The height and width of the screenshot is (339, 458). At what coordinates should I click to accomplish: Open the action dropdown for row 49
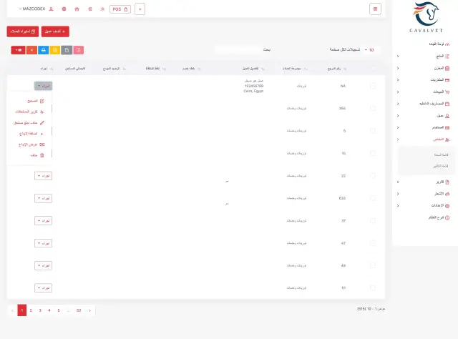click(43, 266)
